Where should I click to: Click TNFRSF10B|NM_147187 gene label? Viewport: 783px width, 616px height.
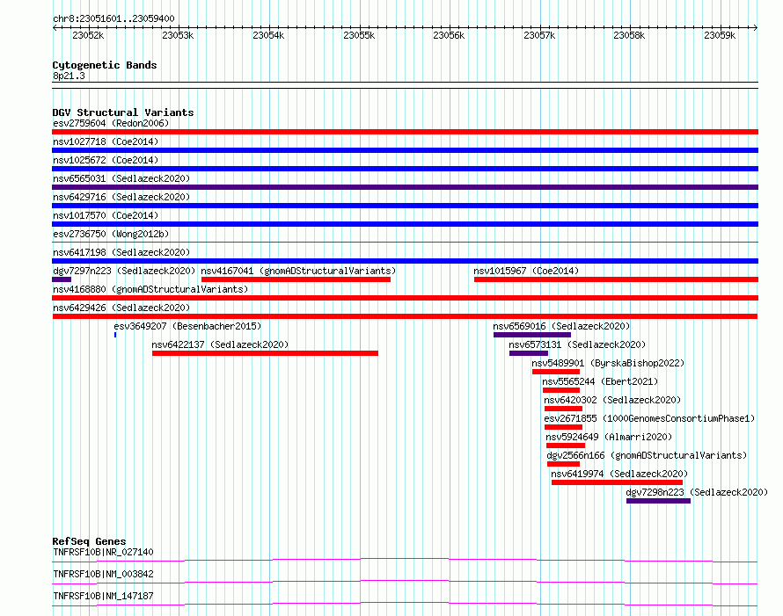(x=103, y=596)
